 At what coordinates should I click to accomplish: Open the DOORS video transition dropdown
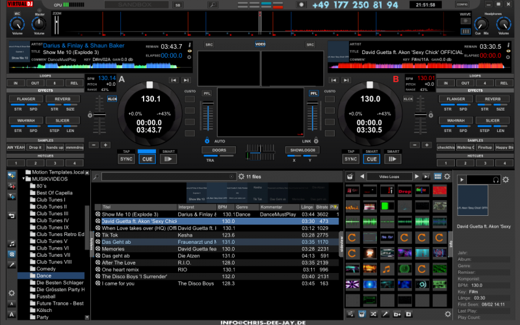coord(218,150)
